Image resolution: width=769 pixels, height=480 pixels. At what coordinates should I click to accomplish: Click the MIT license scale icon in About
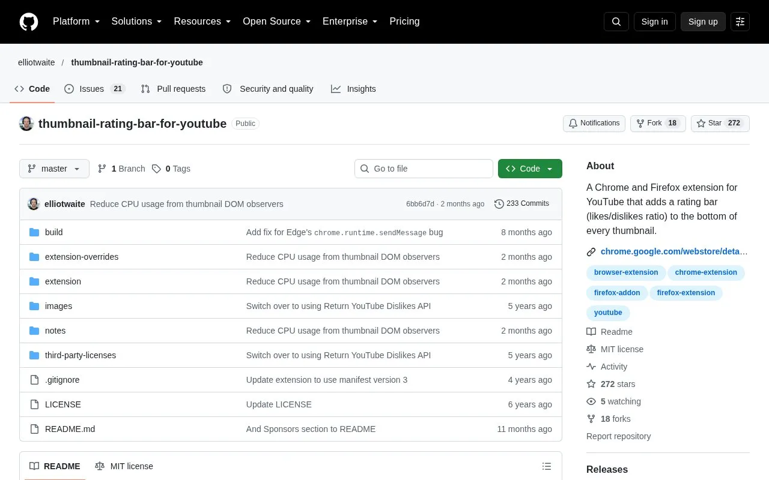591,349
